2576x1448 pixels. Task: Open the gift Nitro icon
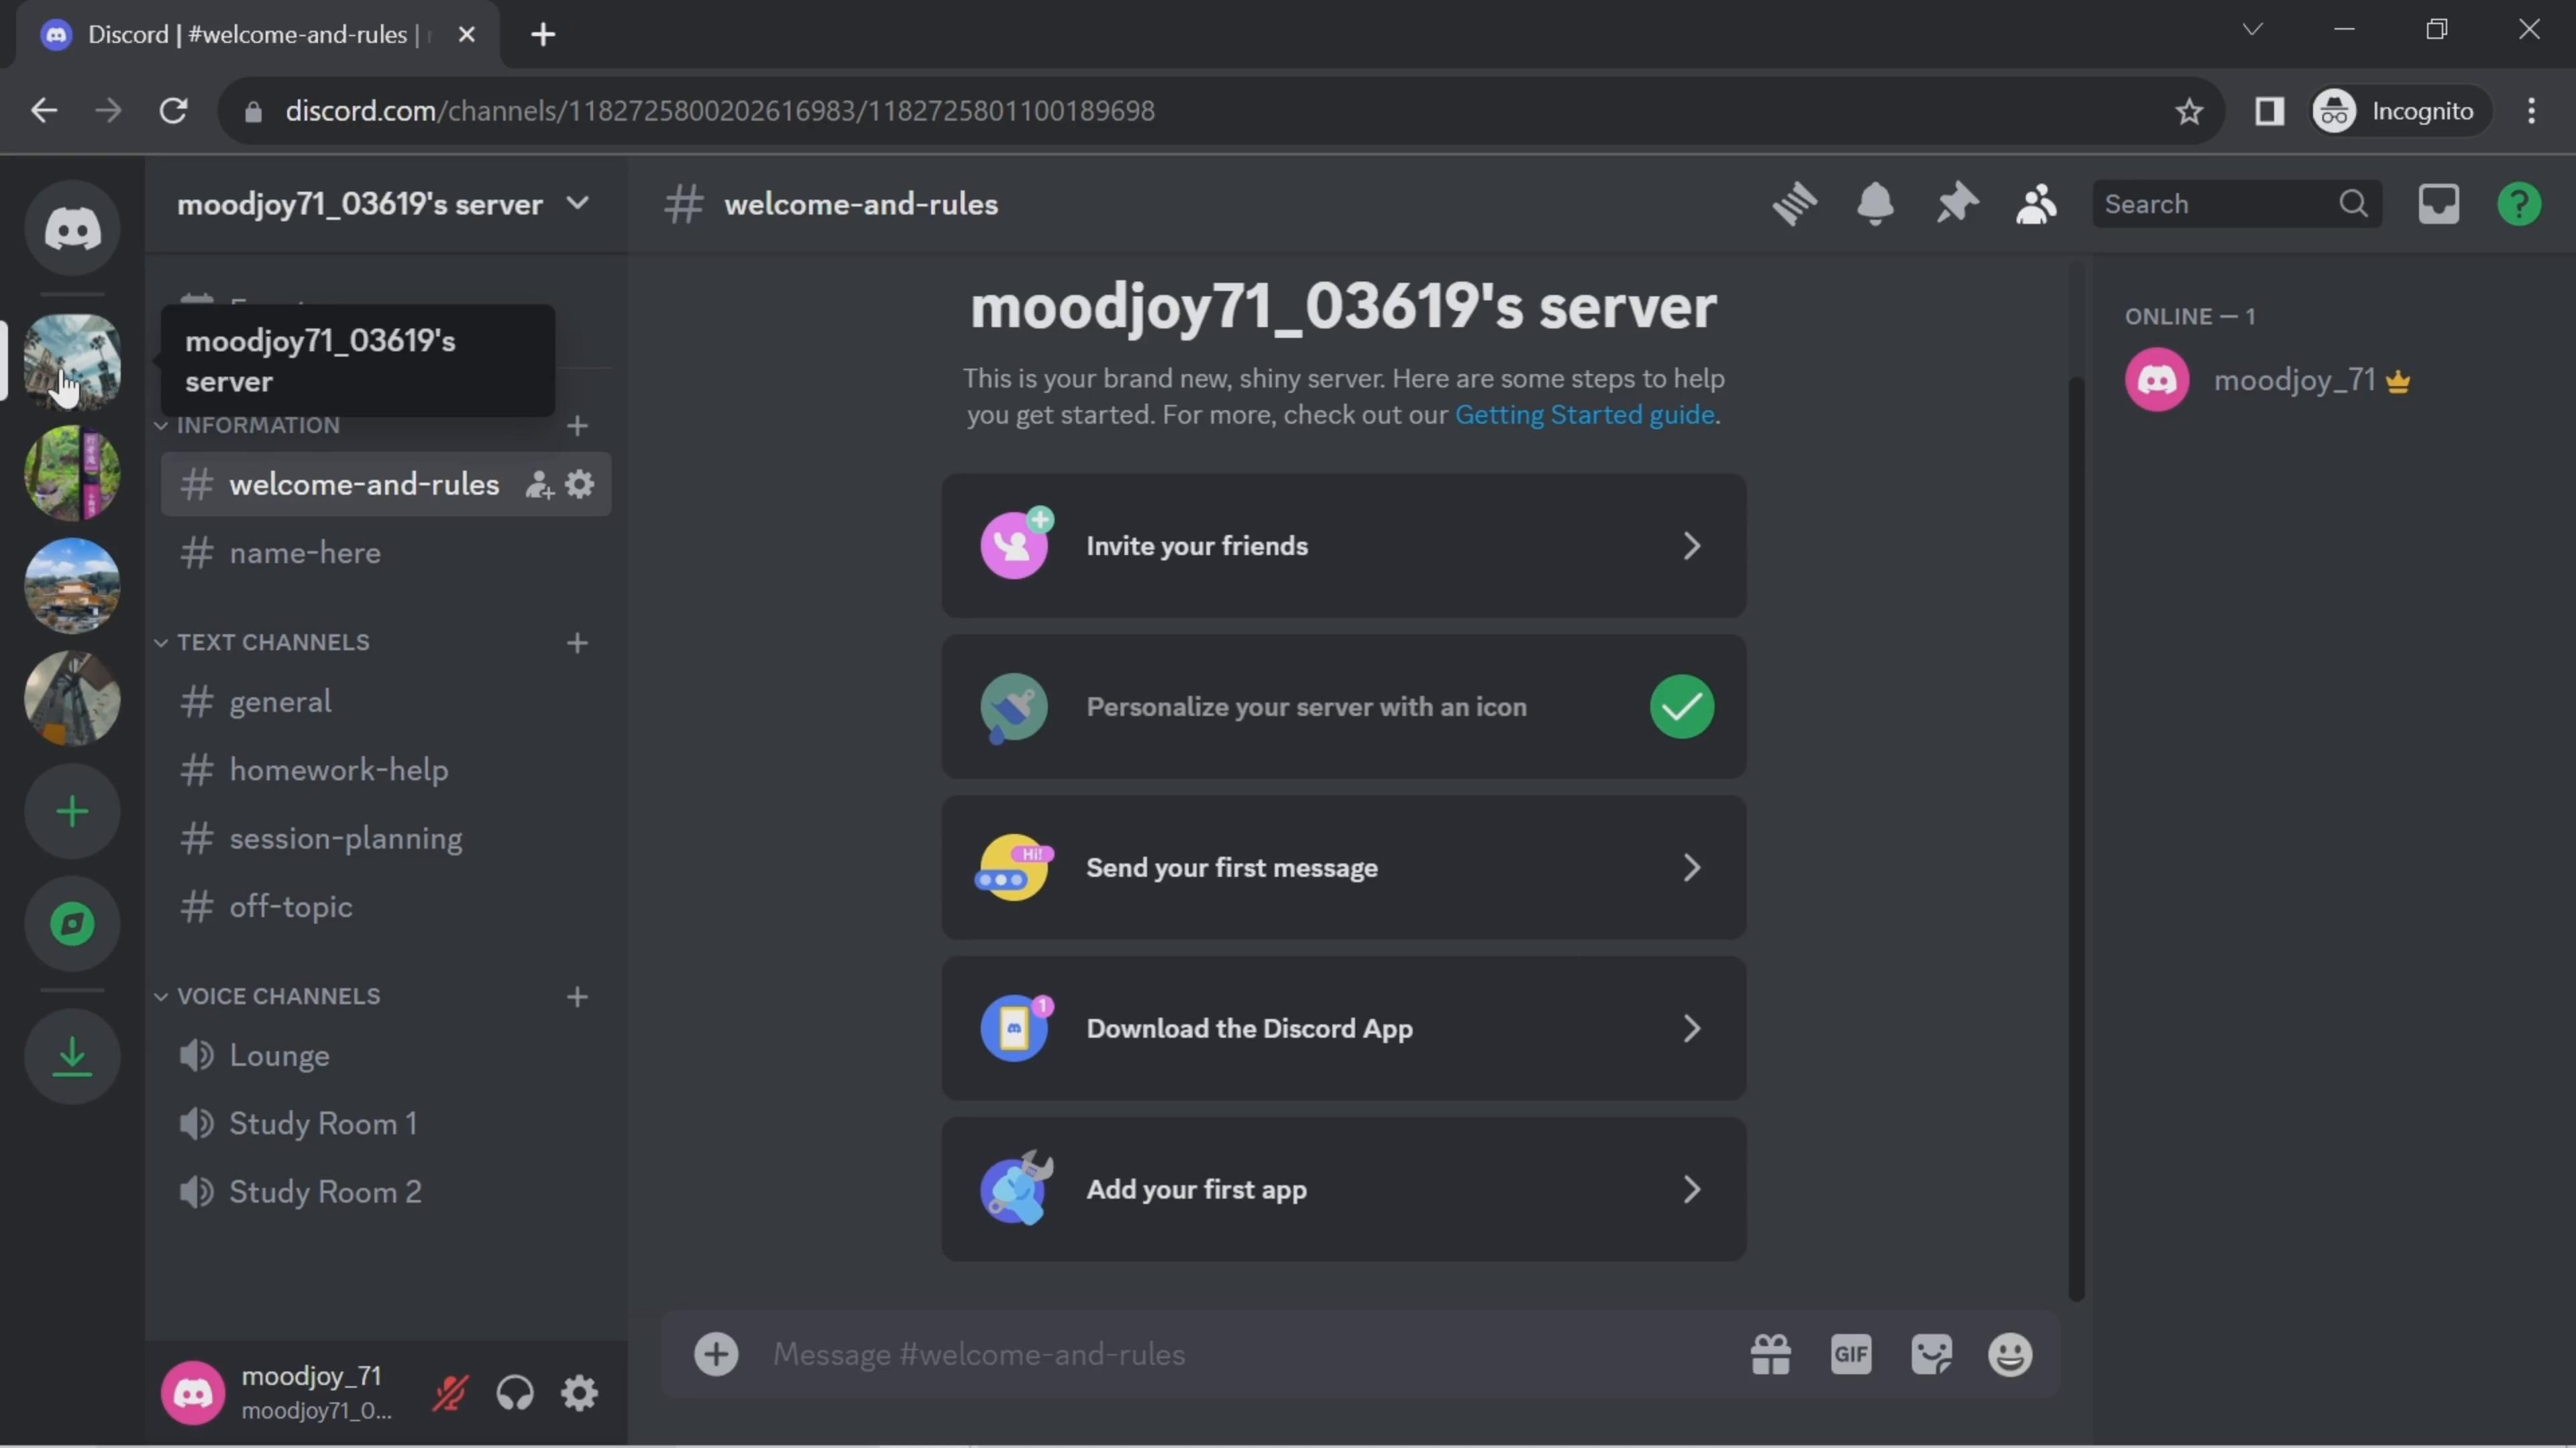1770,1355
